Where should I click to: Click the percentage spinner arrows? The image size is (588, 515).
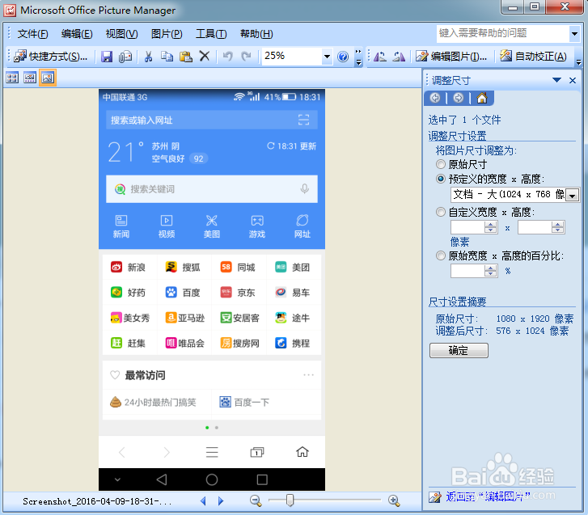point(490,271)
